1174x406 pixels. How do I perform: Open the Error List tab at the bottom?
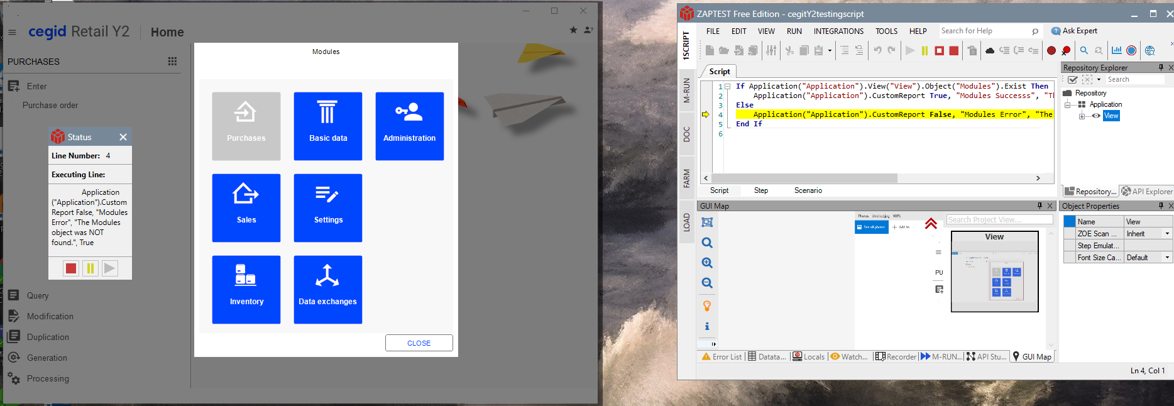point(721,356)
